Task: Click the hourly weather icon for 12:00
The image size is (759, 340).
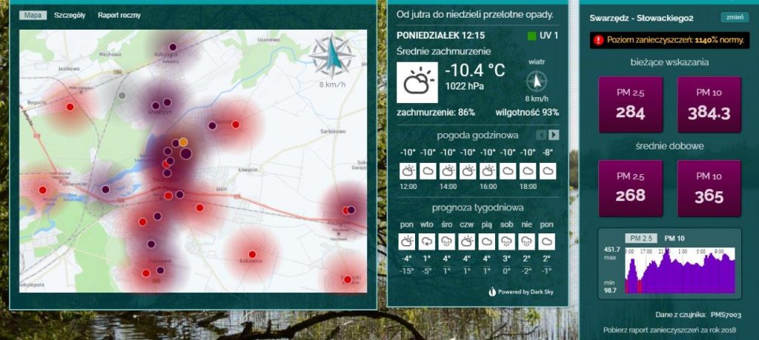Action: coord(408,171)
